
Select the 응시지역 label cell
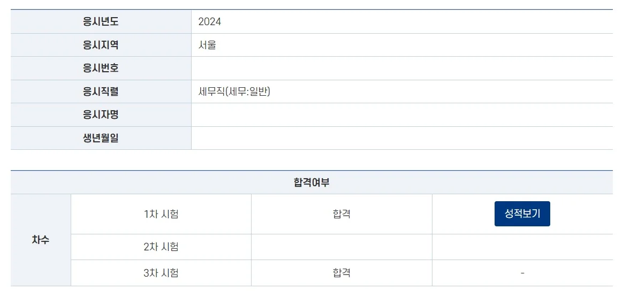coord(101,45)
